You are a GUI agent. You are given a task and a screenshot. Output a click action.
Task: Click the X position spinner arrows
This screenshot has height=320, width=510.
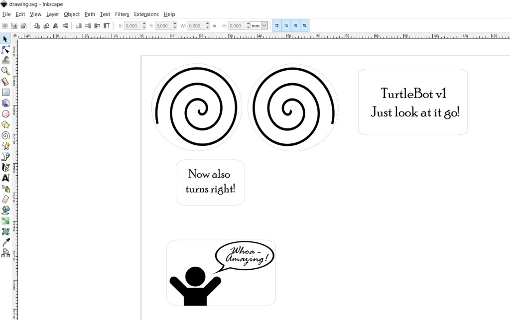144,25
